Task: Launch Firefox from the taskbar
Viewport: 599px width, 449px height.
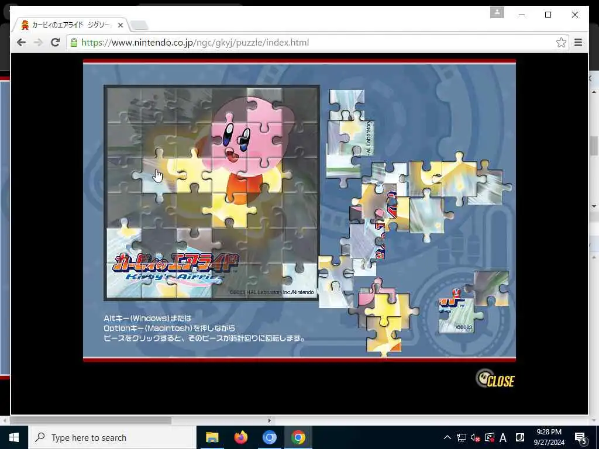Action: tap(240, 437)
